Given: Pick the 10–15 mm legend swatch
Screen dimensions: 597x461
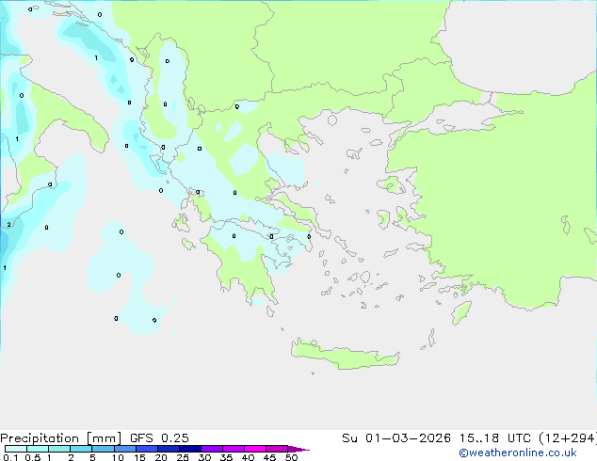Looking at the screenshot, I should (125, 449).
